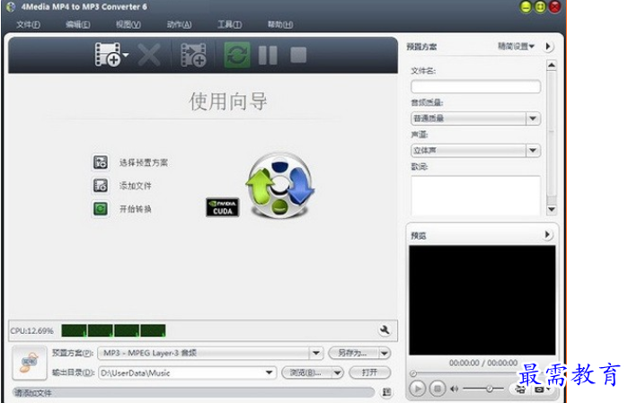Viewport: 628px width, 403px height.
Task: Click the log icon beside the status bar
Action: pos(386,392)
